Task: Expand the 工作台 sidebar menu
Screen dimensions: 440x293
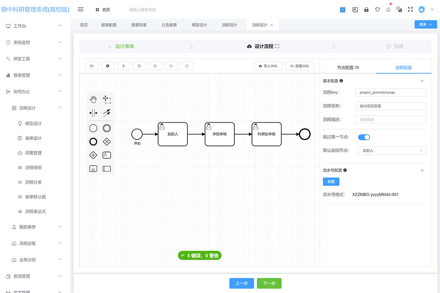Action: (33, 26)
